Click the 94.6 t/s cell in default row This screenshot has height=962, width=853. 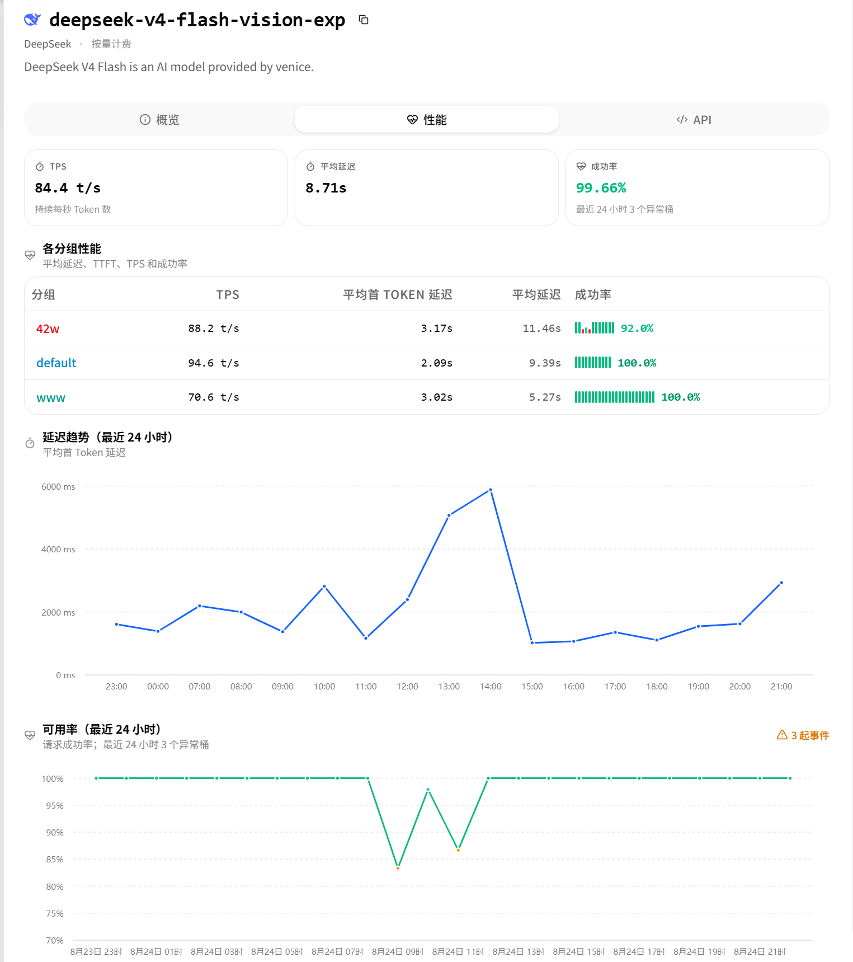click(x=214, y=363)
